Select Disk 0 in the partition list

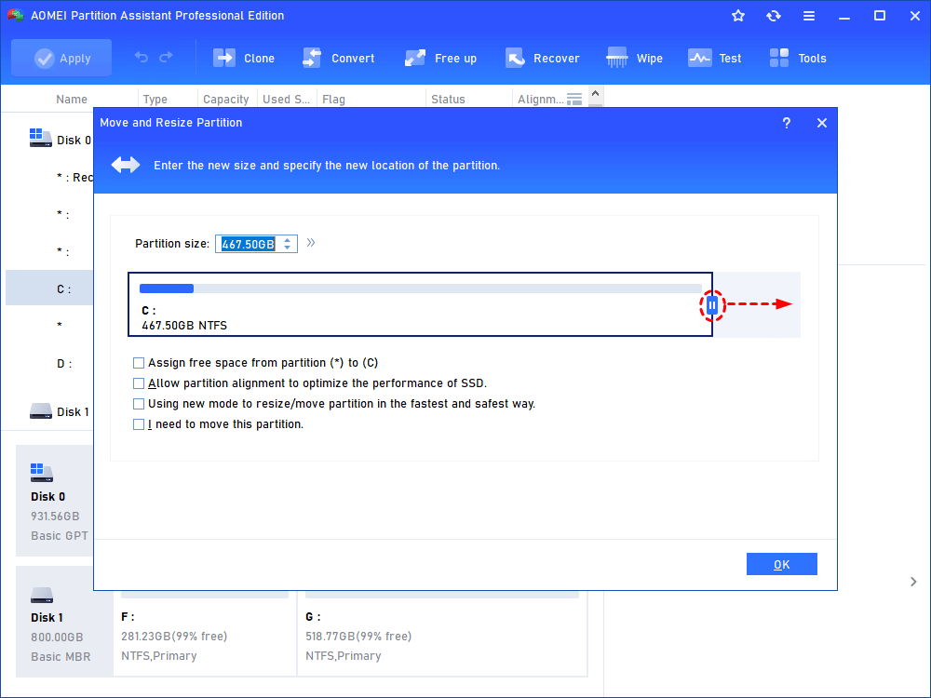click(61, 141)
